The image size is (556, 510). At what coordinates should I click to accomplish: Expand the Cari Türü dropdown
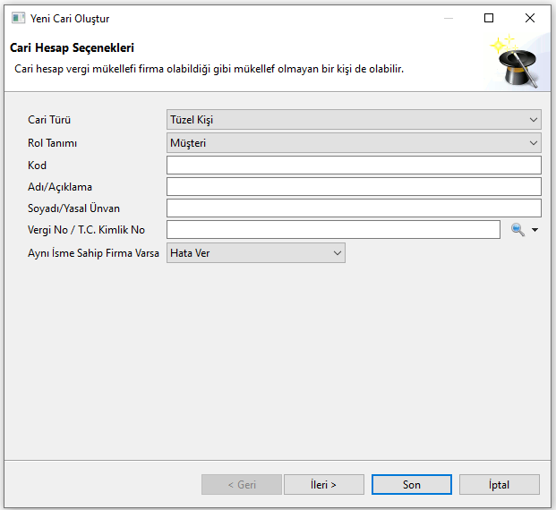point(354,120)
